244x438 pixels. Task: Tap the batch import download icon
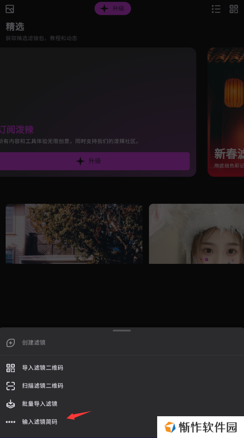(10, 404)
